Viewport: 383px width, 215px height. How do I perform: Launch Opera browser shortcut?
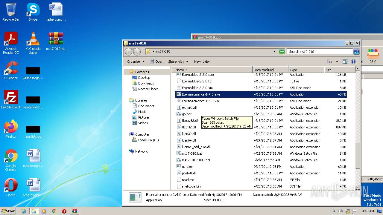11,188
